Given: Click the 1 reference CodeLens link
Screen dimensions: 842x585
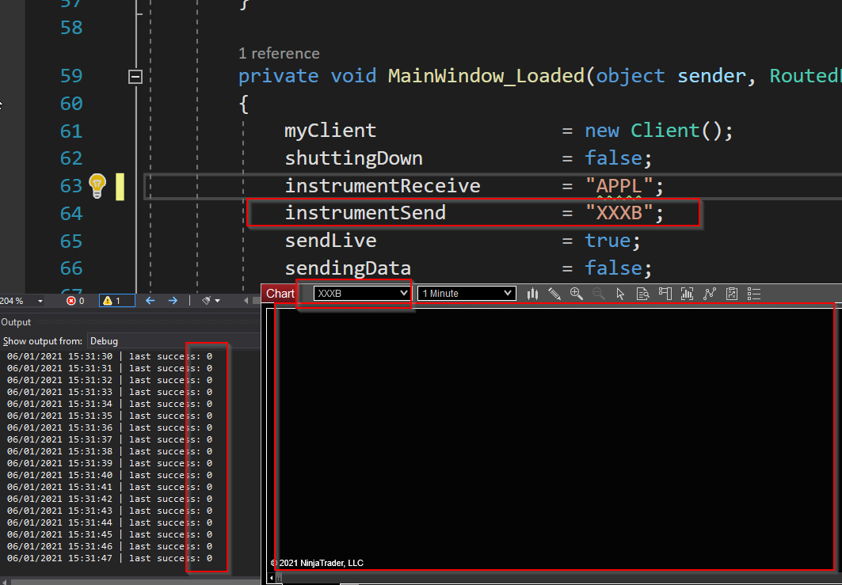Looking at the screenshot, I should point(279,53).
